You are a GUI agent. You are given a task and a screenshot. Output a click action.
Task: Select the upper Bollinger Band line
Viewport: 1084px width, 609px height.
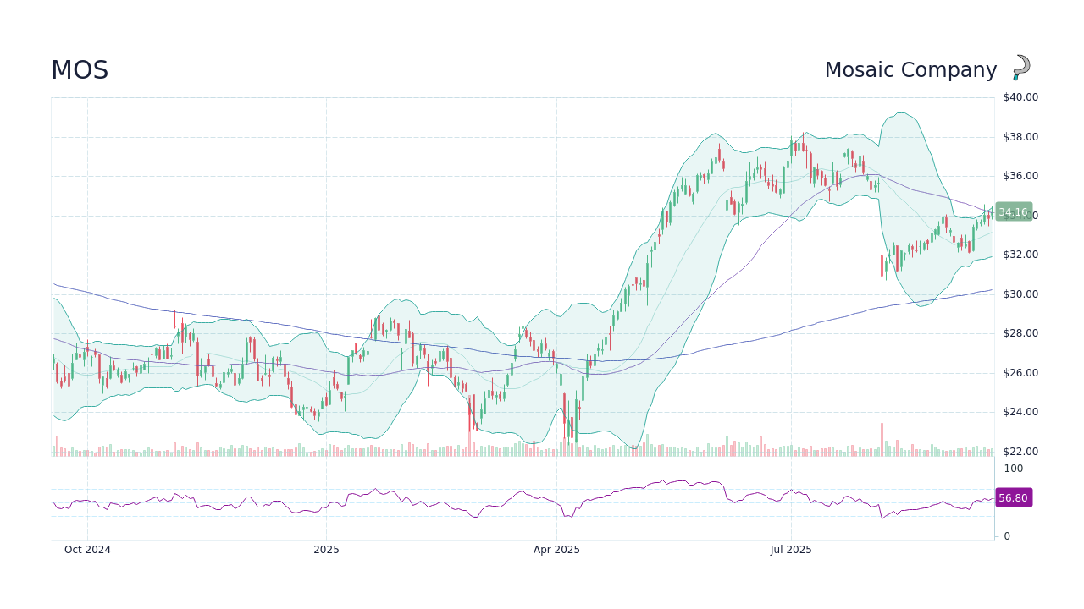[716, 134]
